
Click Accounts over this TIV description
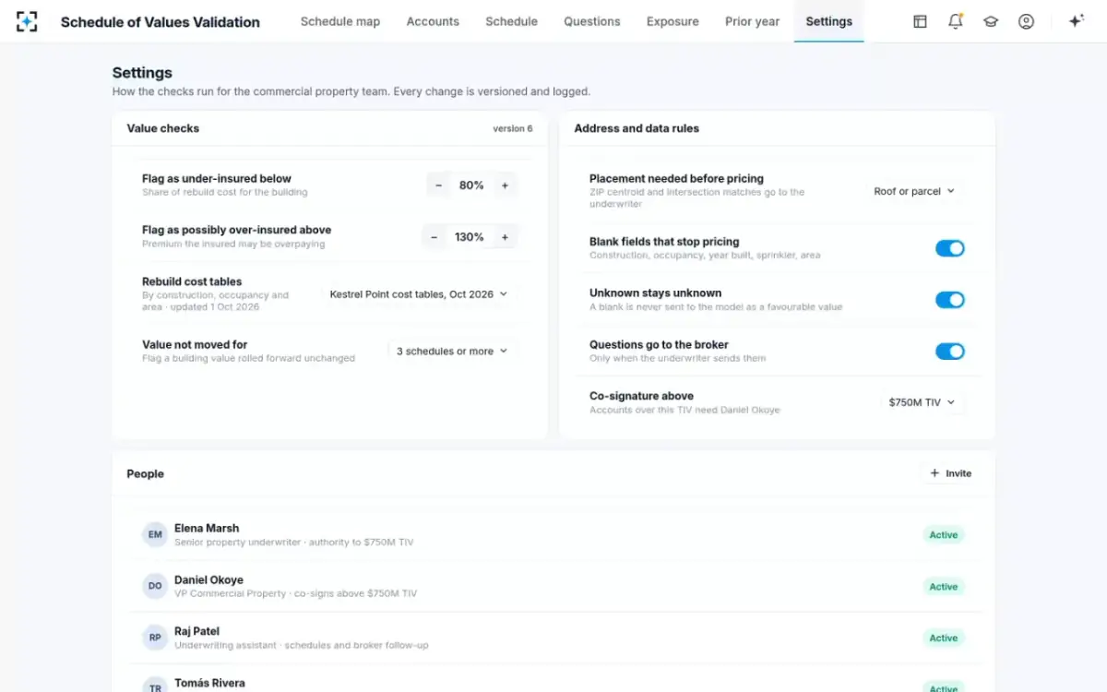pyautogui.click(x=684, y=410)
